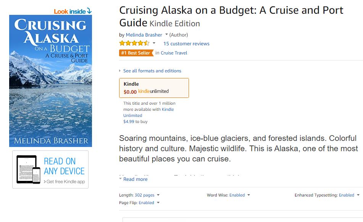Select the Kindle format box
The width and height of the screenshot is (363, 222).
point(154,88)
